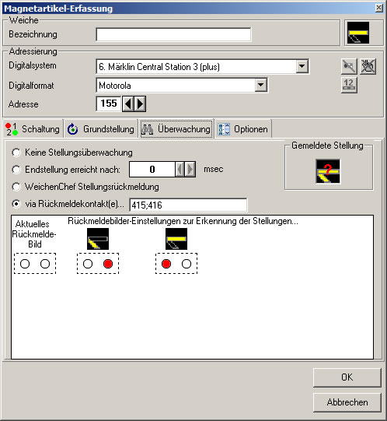Open the Digitalsystem dropdown list
Screen dimensions: 387x421
coord(302,66)
